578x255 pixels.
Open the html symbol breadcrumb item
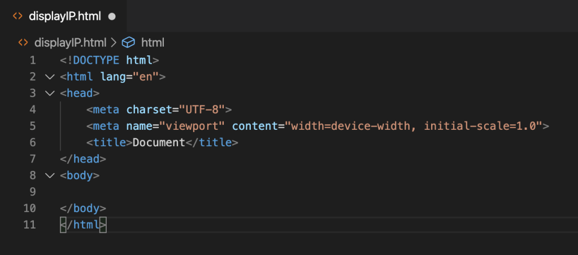[153, 42]
